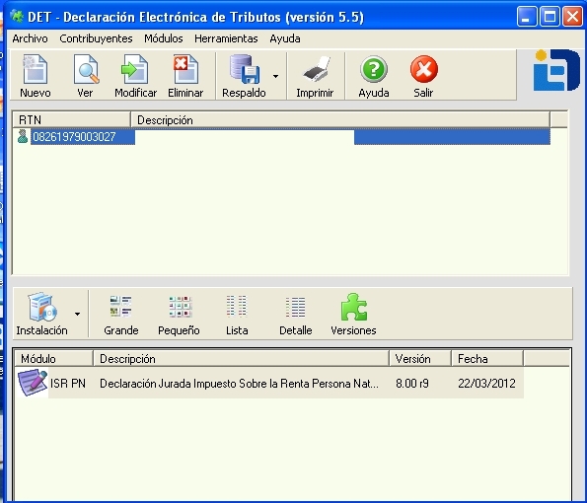The width and height of the screenshot is (587, 503).
Task: Open the Módulos menu
Action: (x=164, y=38)
